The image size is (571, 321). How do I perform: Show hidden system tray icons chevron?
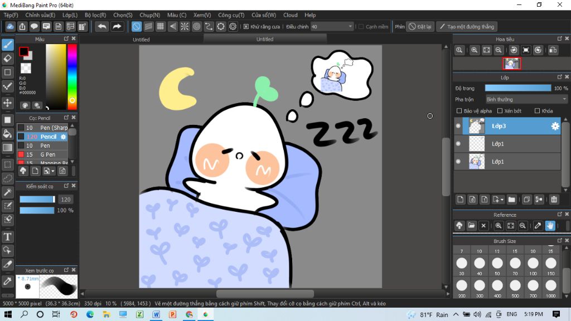pyautogui.click(x=456, y=314)
